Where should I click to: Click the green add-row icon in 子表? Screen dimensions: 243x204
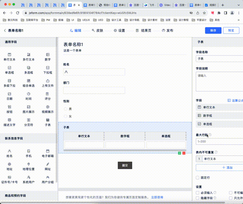(179, 153)
